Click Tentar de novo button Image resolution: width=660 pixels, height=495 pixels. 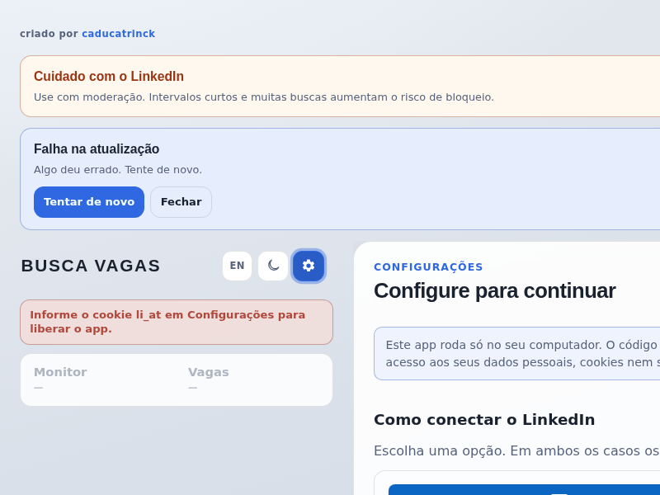coord(89,202)
